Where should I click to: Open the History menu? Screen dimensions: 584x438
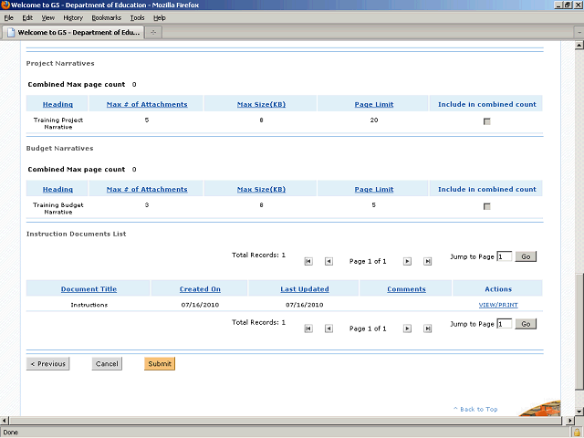pyautogui.click(x=73, y=17)
